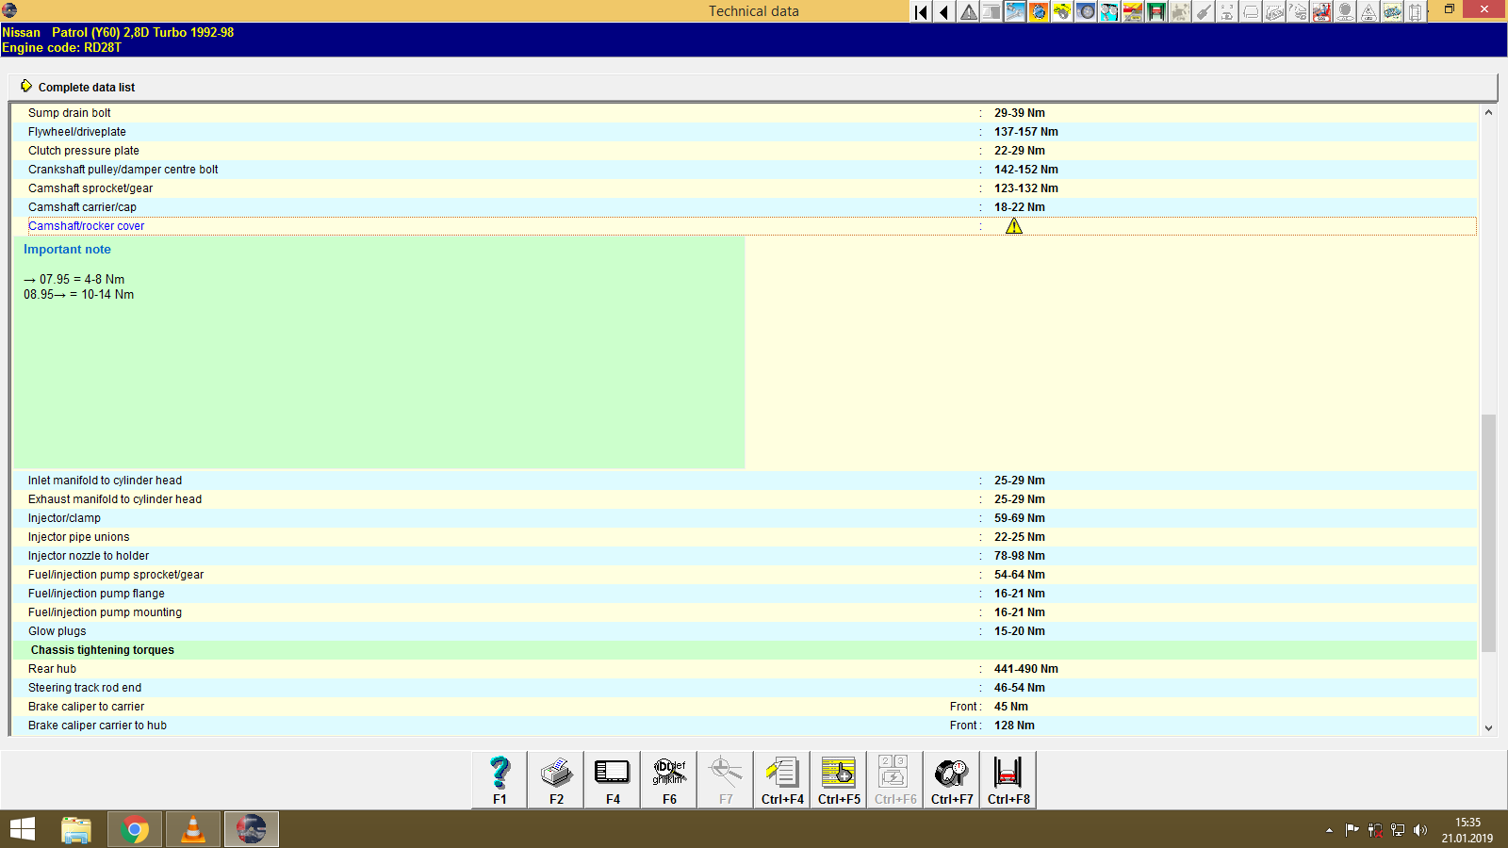Open the data card via the F4 icon
Image resolution: width=1508 pixels, height=848 pixels.
pyautogui.click(x=612, y=779)
